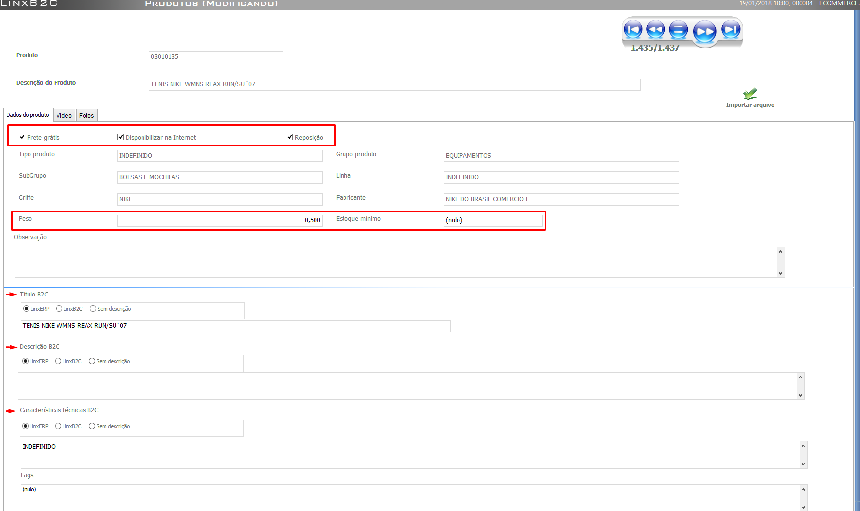Open the Dados do produto tab
Viewport: 860px width, 511px height.
point(28,115)
